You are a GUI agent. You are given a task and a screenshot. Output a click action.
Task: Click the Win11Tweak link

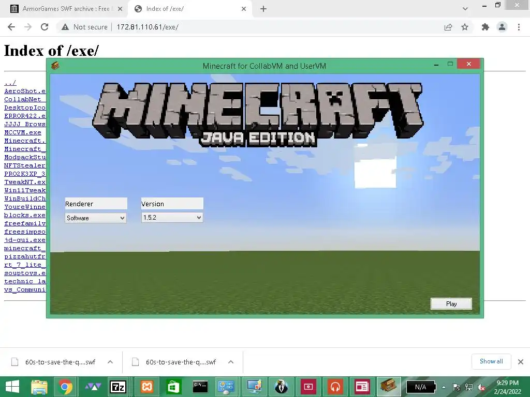tap(25, 190)
